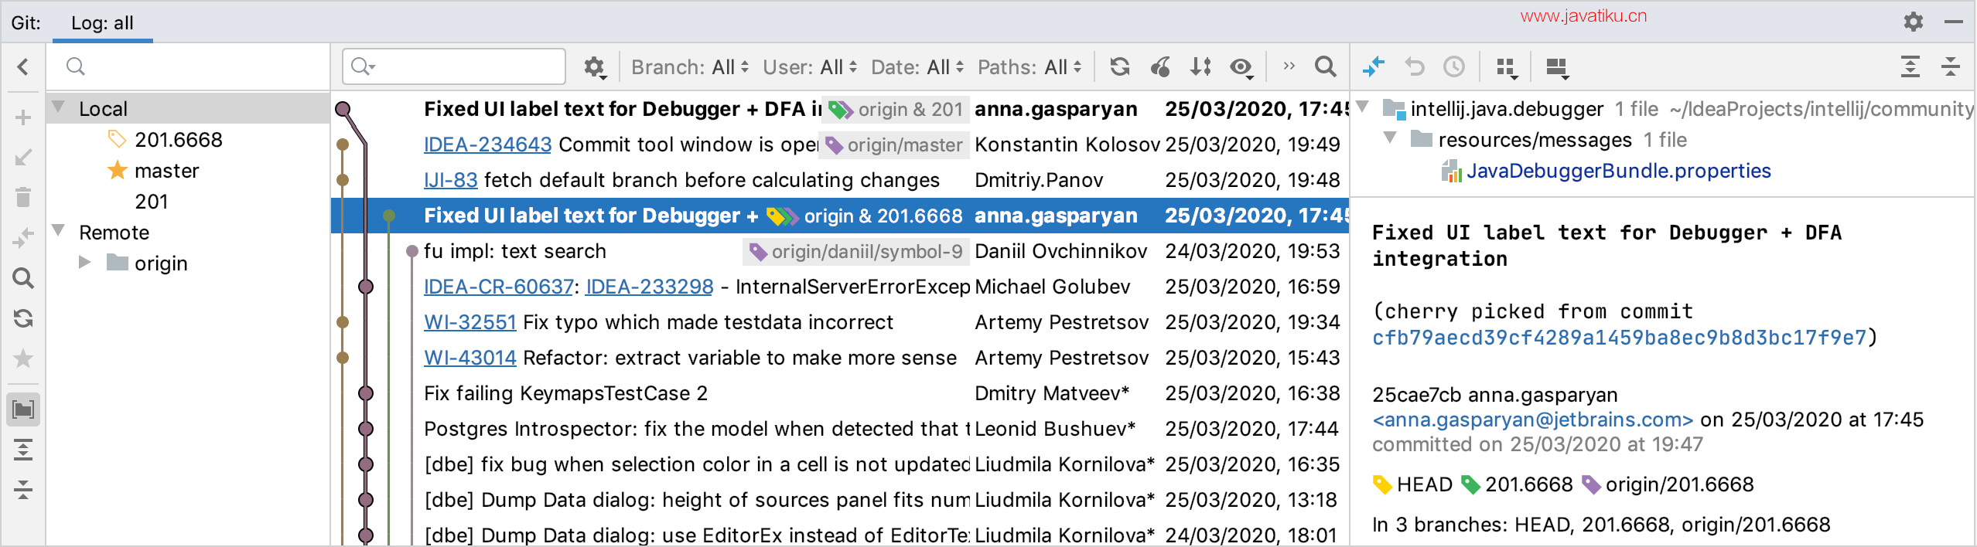Click the delete branch trash icon
The image size is (1977, 547).
(23, 198)
